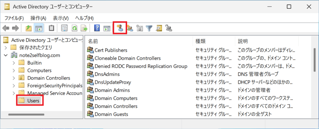Open the 表示(V) menu

(x=60, y=18)
